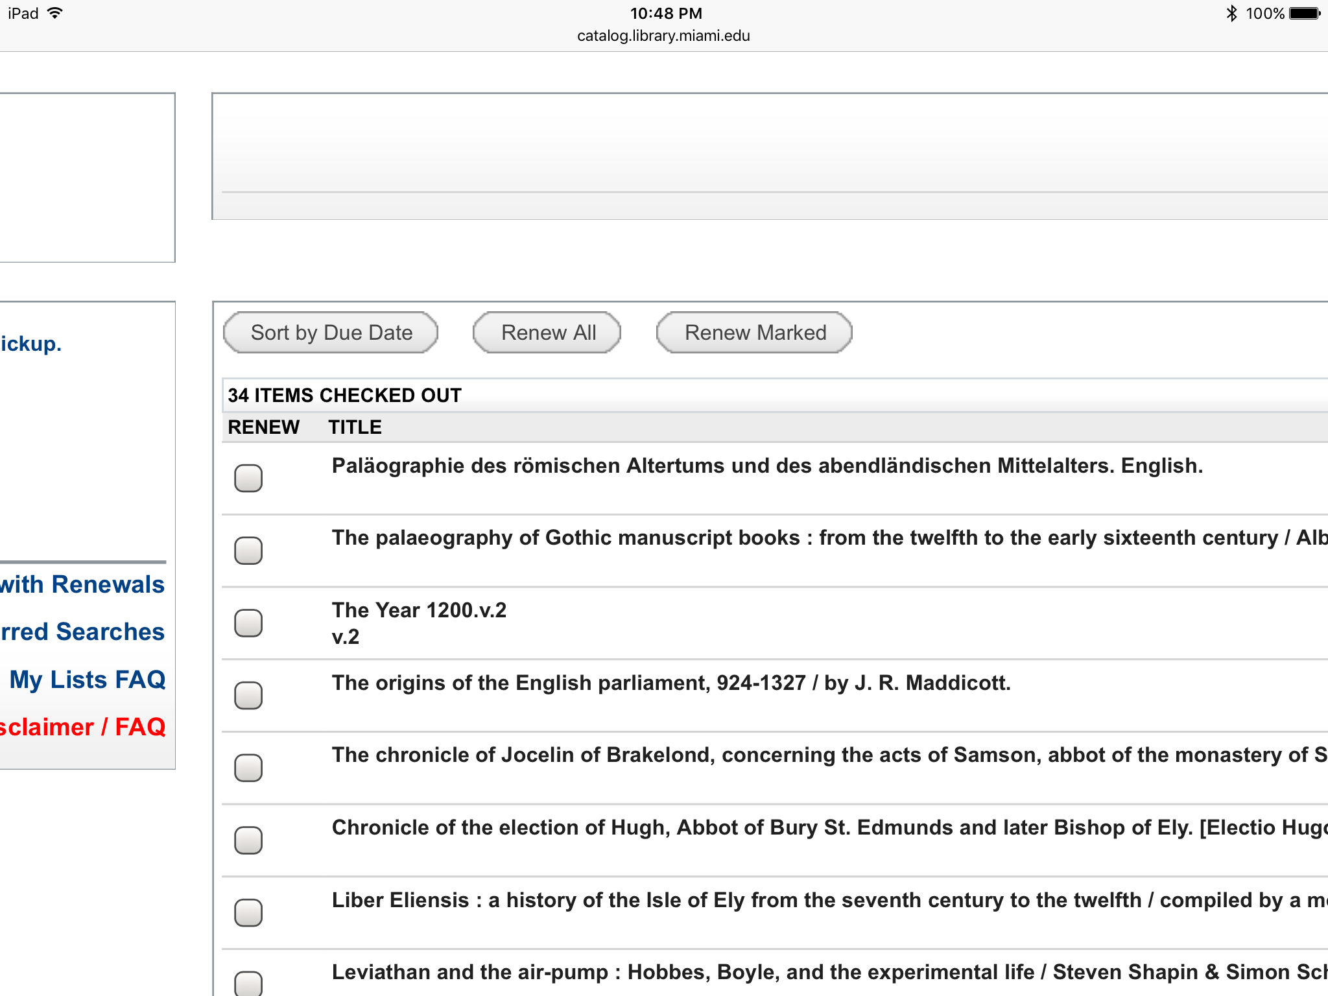Tap the Bluetooth icon in status bar
1328x996 pixels.
click(1231, 13)
